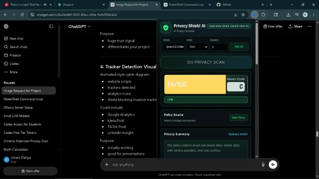Viewport: 319px width, 179px height.
Task: Click the Privacy Shield green shield logo
Action: click(x=166, y=28)
